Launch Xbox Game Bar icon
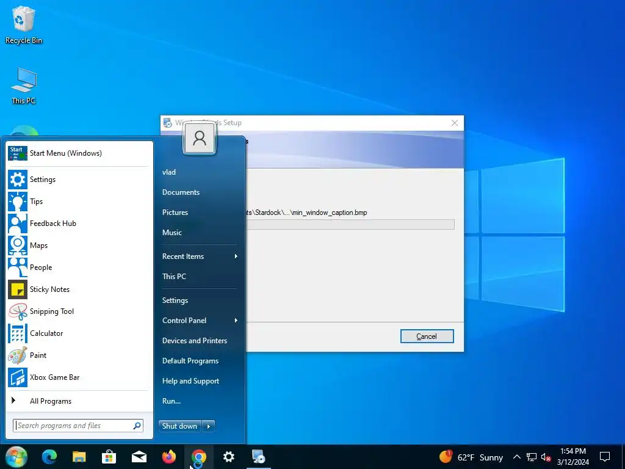The image size is (625, 469). click(x=18, y=377)
